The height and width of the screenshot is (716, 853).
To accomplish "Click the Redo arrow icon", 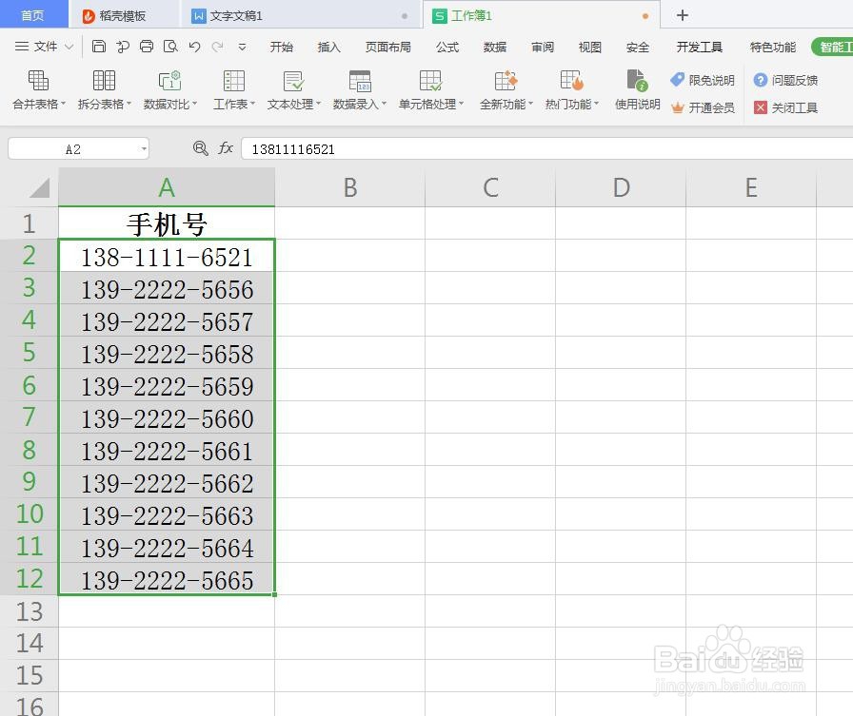I will pos(218,47).
